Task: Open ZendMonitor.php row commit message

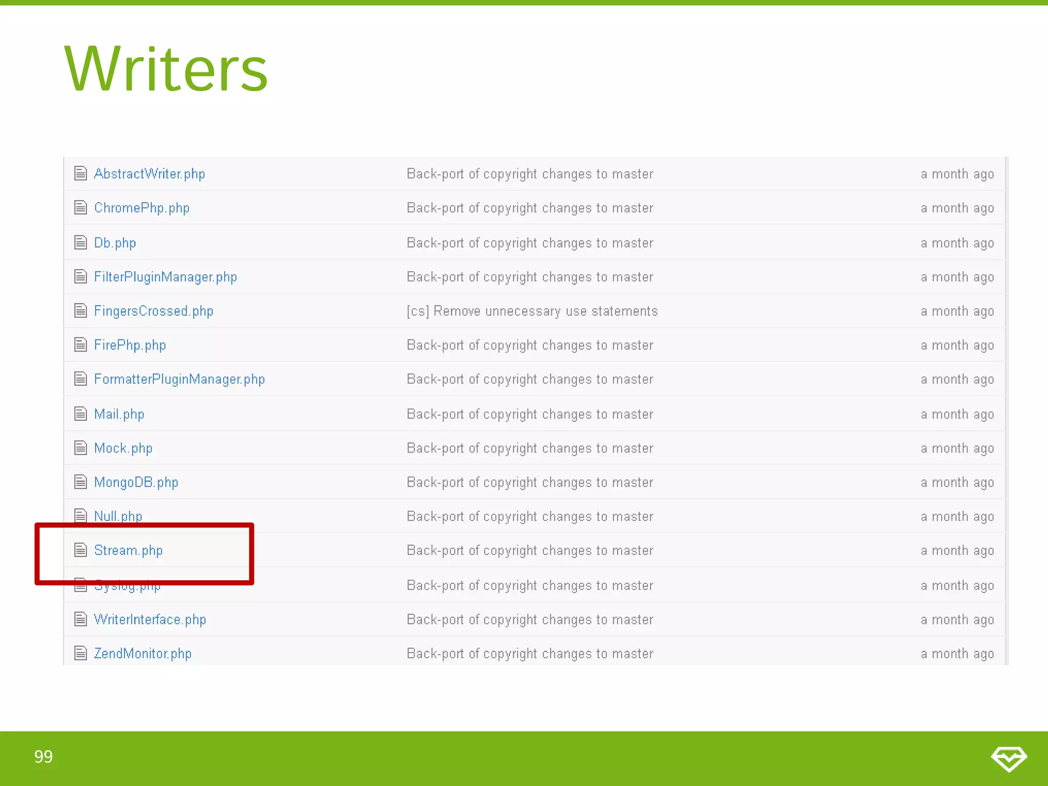Action: coord(530,654)
